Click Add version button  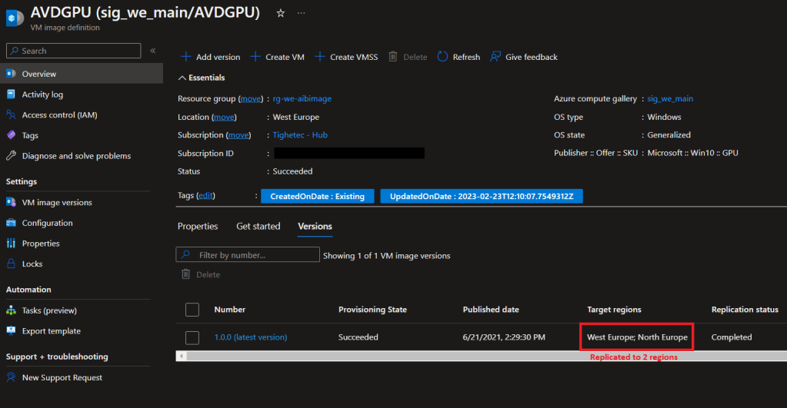[x=210, y=57]
